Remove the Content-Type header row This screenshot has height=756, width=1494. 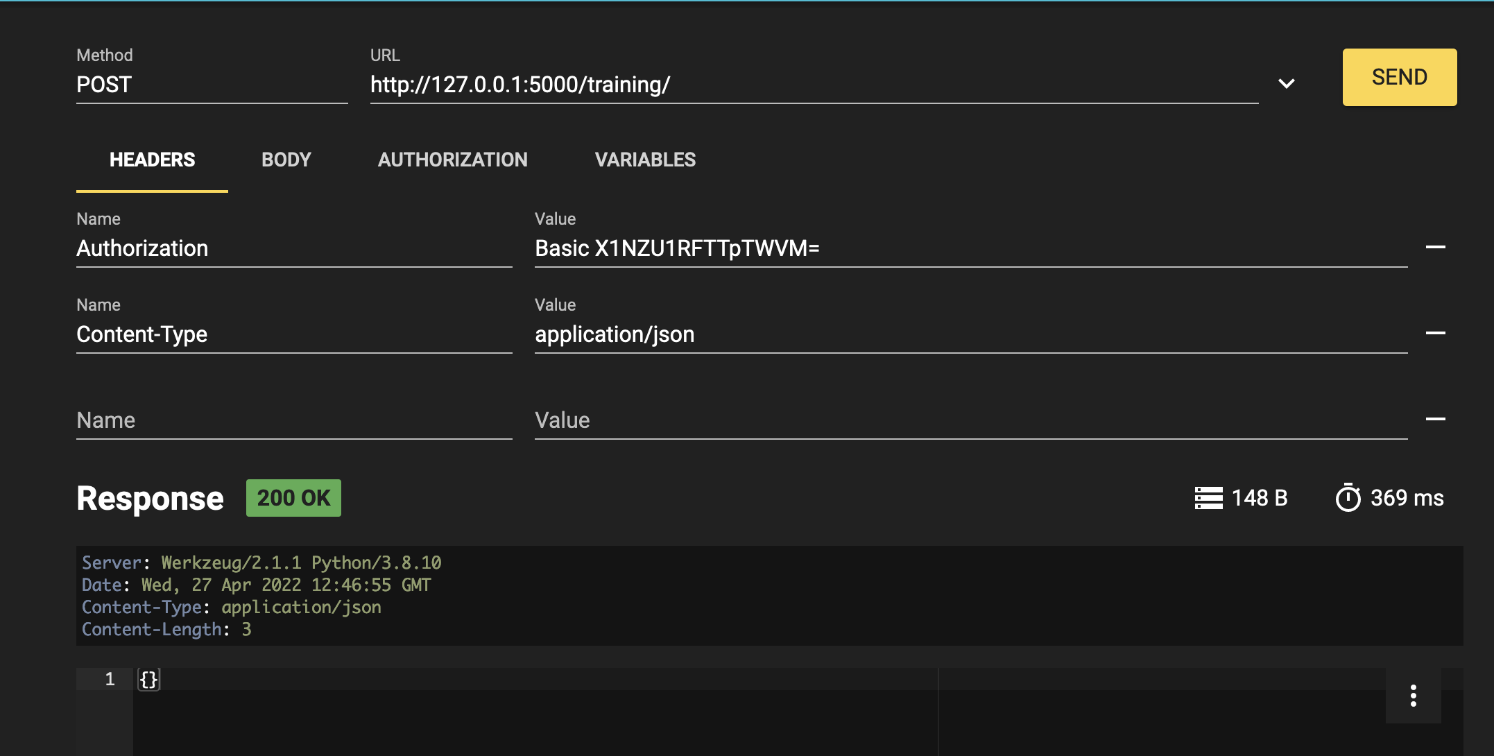point(1435,334)
